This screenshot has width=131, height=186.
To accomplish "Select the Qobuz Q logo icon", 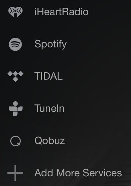I will coord(15,141).
